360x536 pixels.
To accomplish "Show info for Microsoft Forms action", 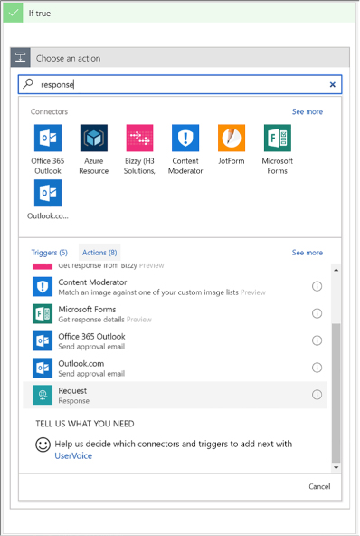I will [x=317, y=313].
